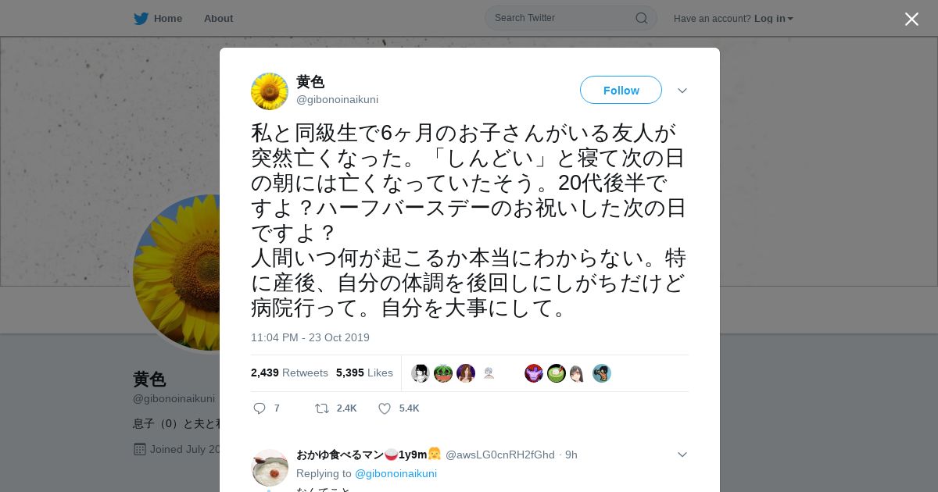
Task: Go to Home in top navigation
Action: (168, 18)
